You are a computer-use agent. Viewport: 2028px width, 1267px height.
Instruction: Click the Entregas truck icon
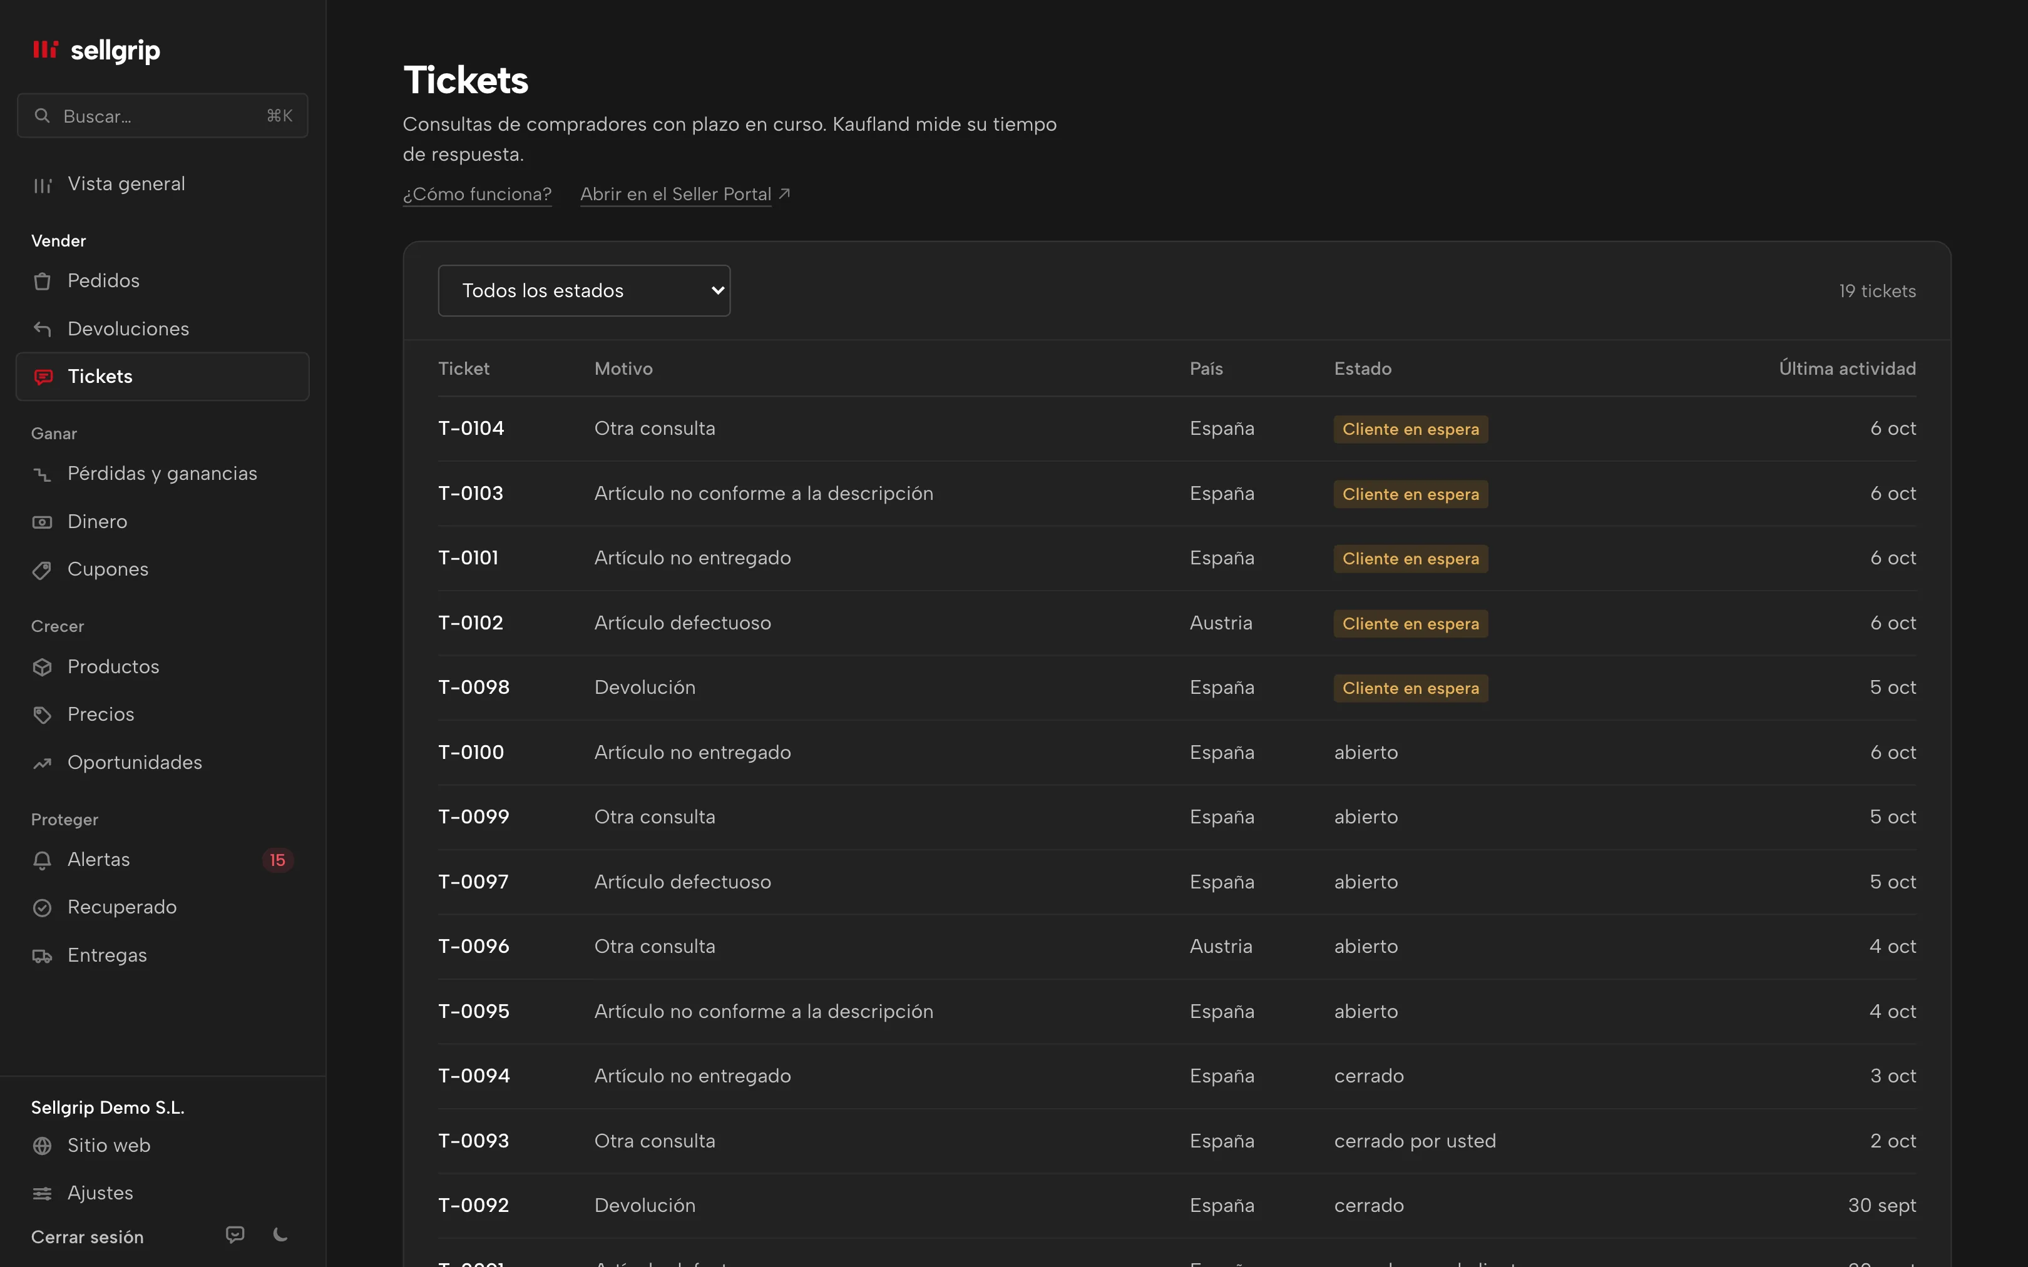pos(42,956)
